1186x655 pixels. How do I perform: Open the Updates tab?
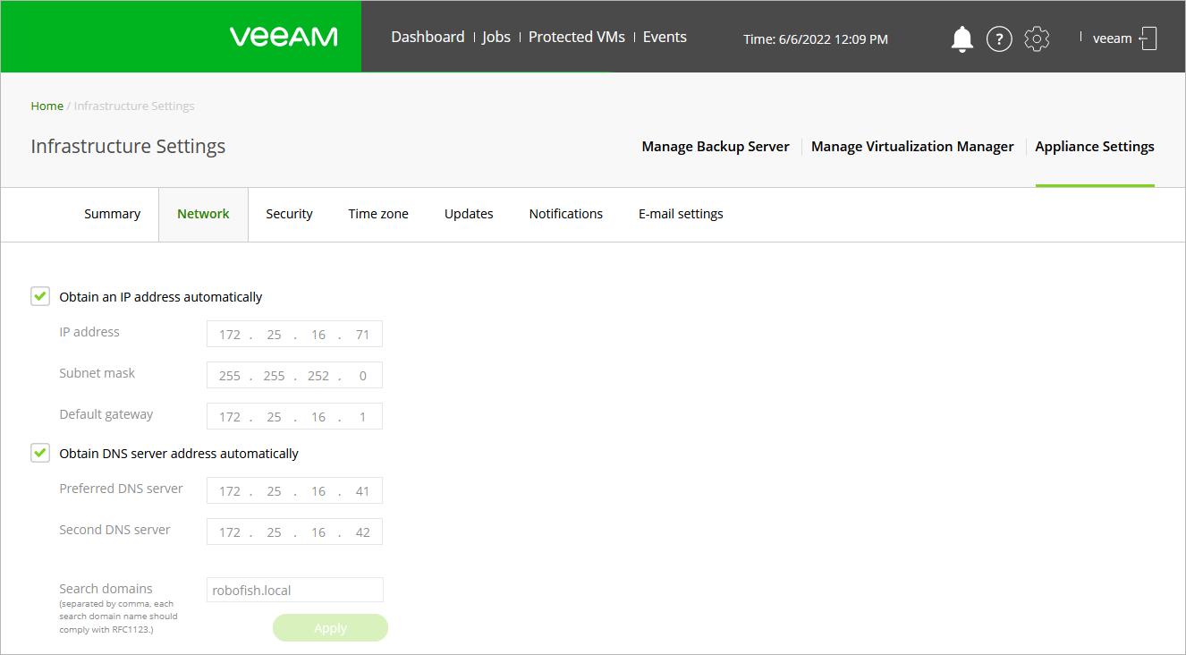[x=469, y=214]
